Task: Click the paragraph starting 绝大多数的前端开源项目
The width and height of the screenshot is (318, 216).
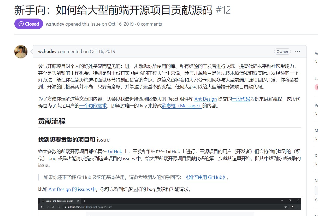Action: tap(169, 158)
